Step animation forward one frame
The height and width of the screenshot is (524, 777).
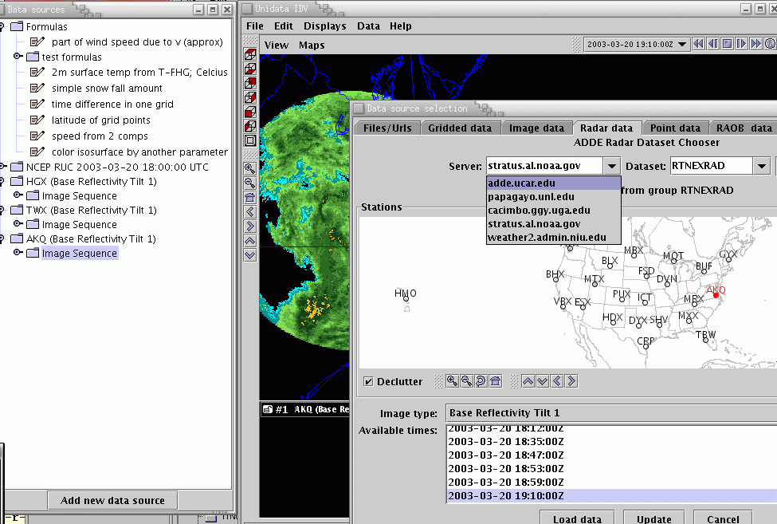[x=742, y=44]
